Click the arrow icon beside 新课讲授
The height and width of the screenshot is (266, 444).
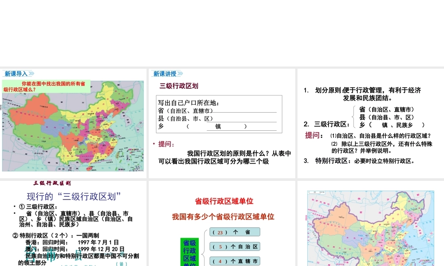(180, 74)
